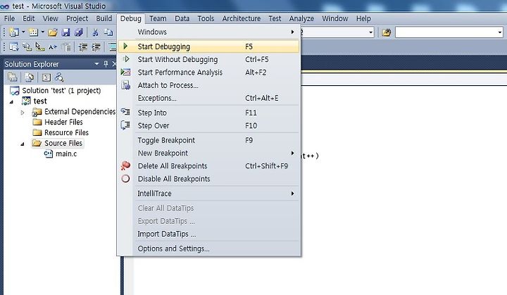Click the Add New Item toolbar icon
The width and height of the screenshot is (507, 295).
pos(33,32)
